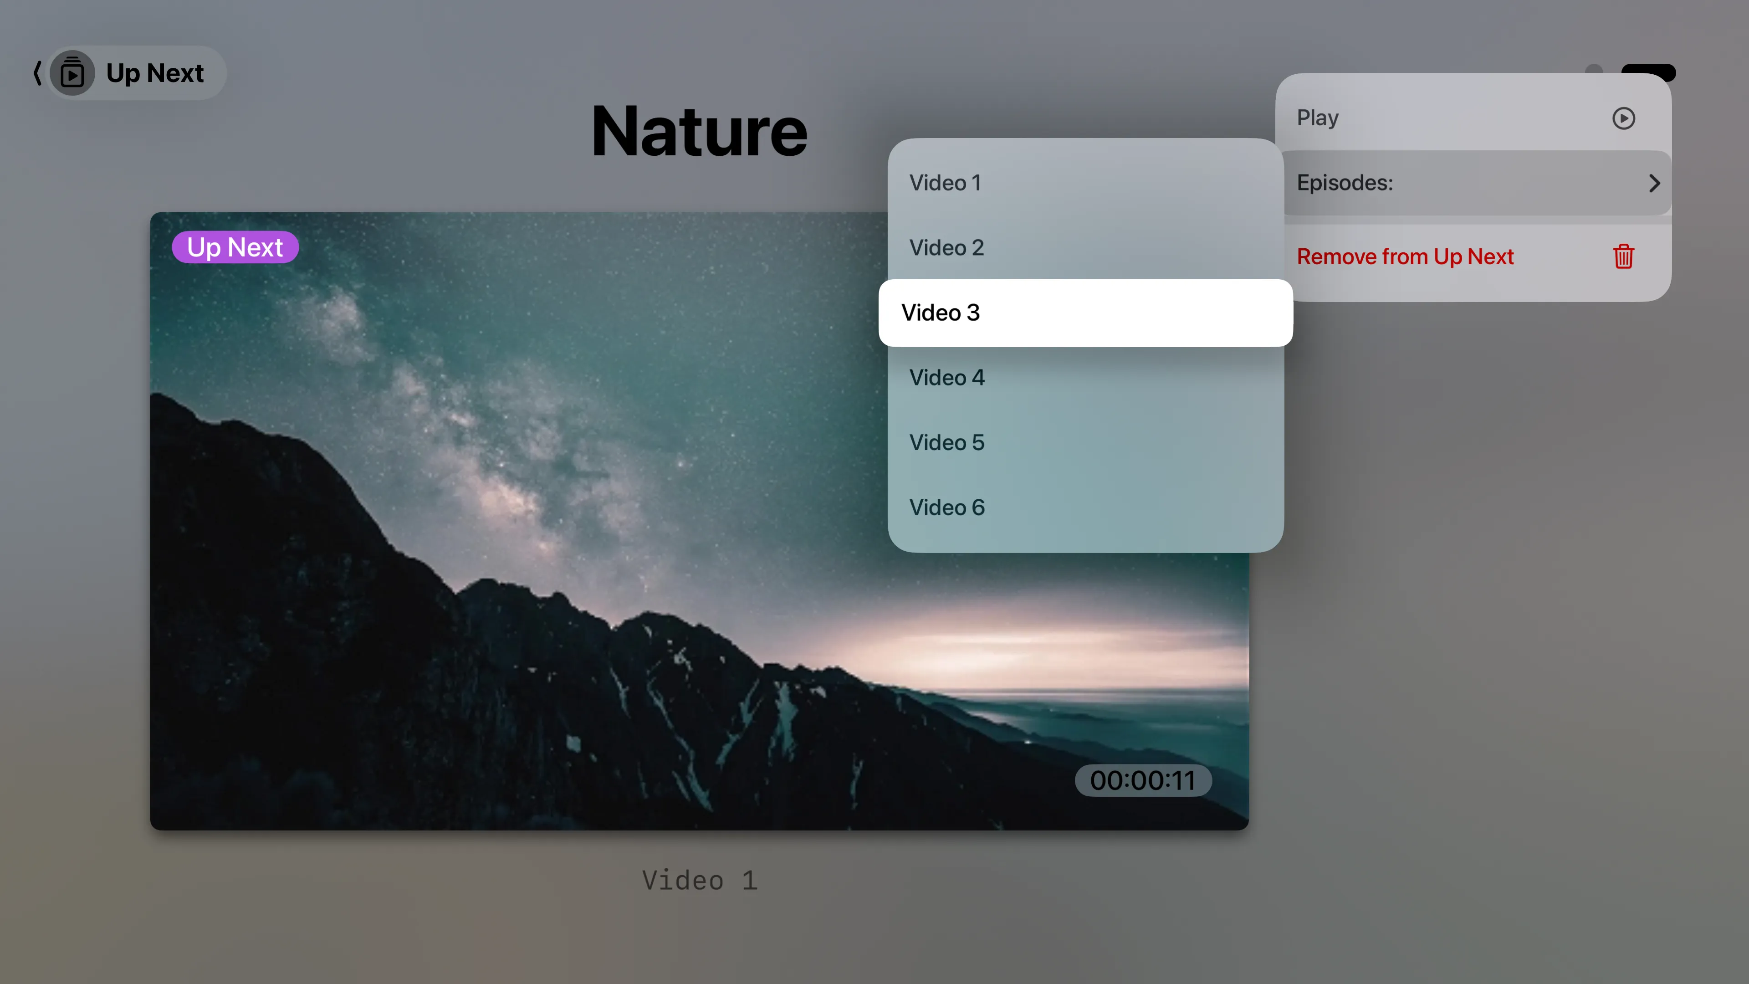Click the Nature title heading
1749x984 pixels.
tap(699, 131)
